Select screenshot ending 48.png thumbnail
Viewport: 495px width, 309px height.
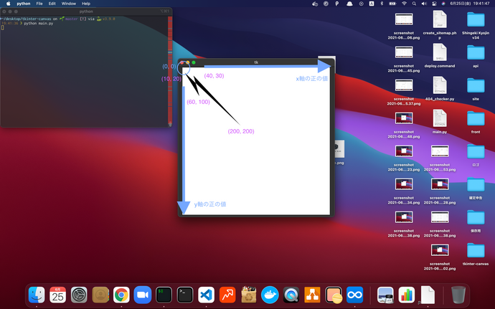click(x=404, y=118)
